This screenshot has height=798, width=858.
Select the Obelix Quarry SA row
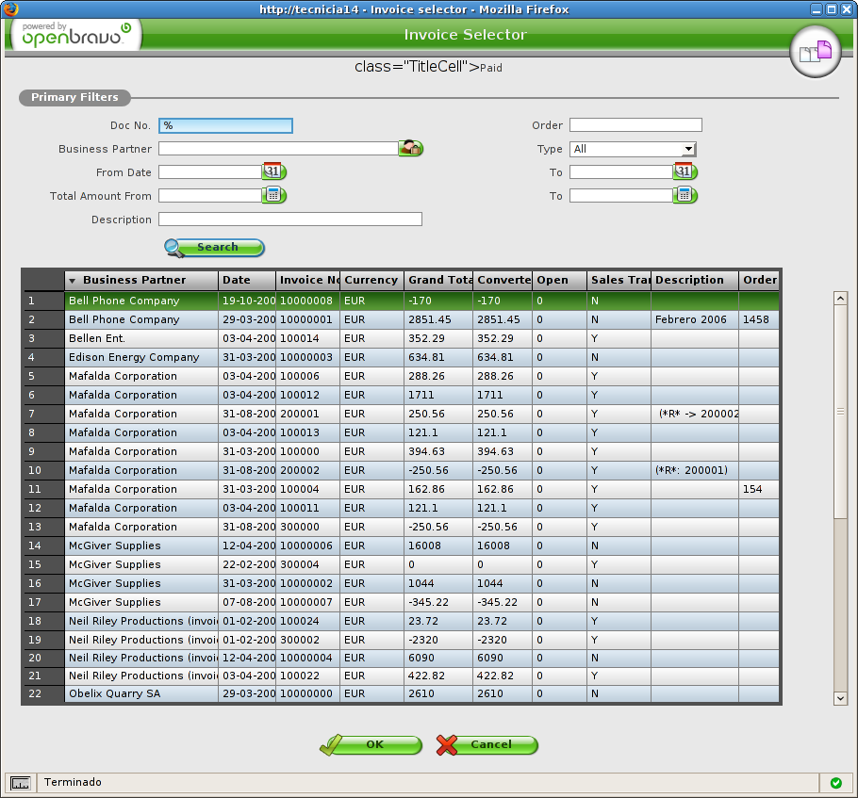click(114, 693)
